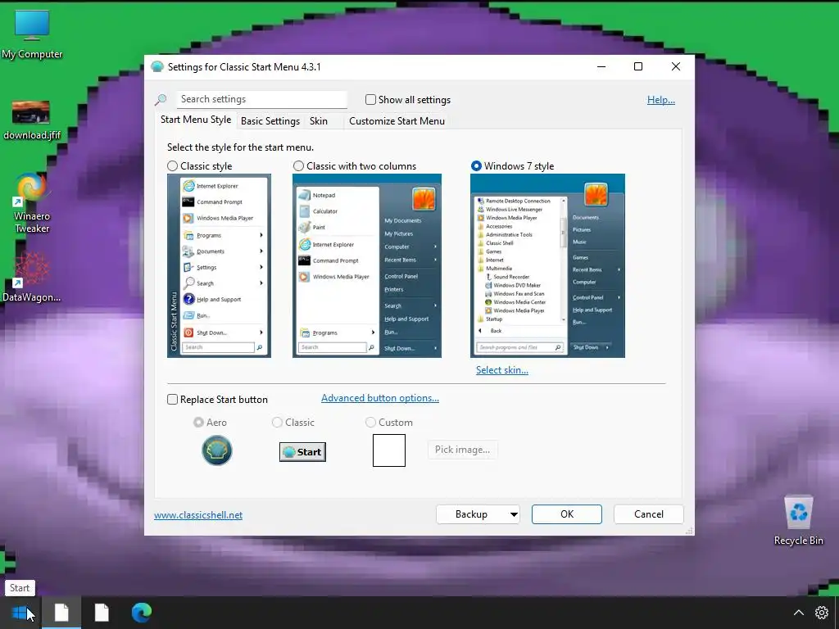Image resolution: width=839 pixels, height=629 pixels.
Task: Click the Classic Shell icon in title bar
Action: (x=157, y=67)
